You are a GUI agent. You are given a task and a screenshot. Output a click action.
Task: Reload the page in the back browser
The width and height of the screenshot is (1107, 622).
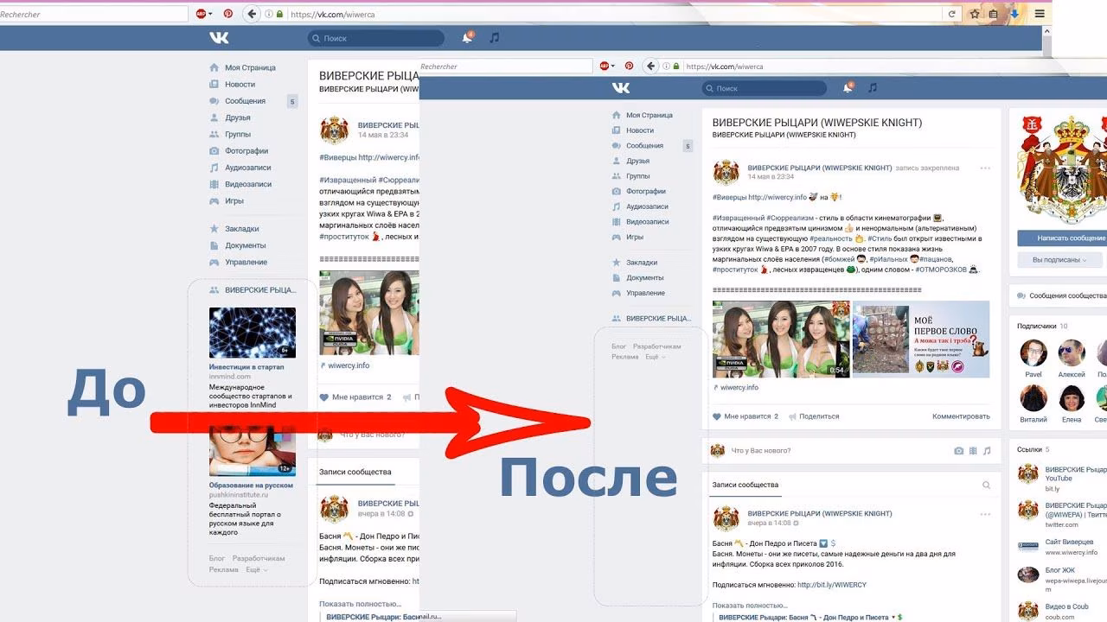point(952,14)
